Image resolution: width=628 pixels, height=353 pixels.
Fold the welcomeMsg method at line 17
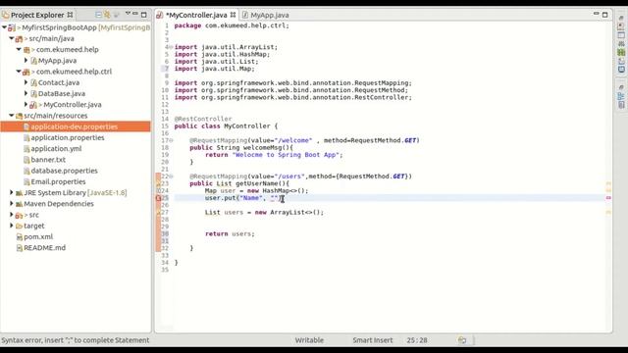171,140
